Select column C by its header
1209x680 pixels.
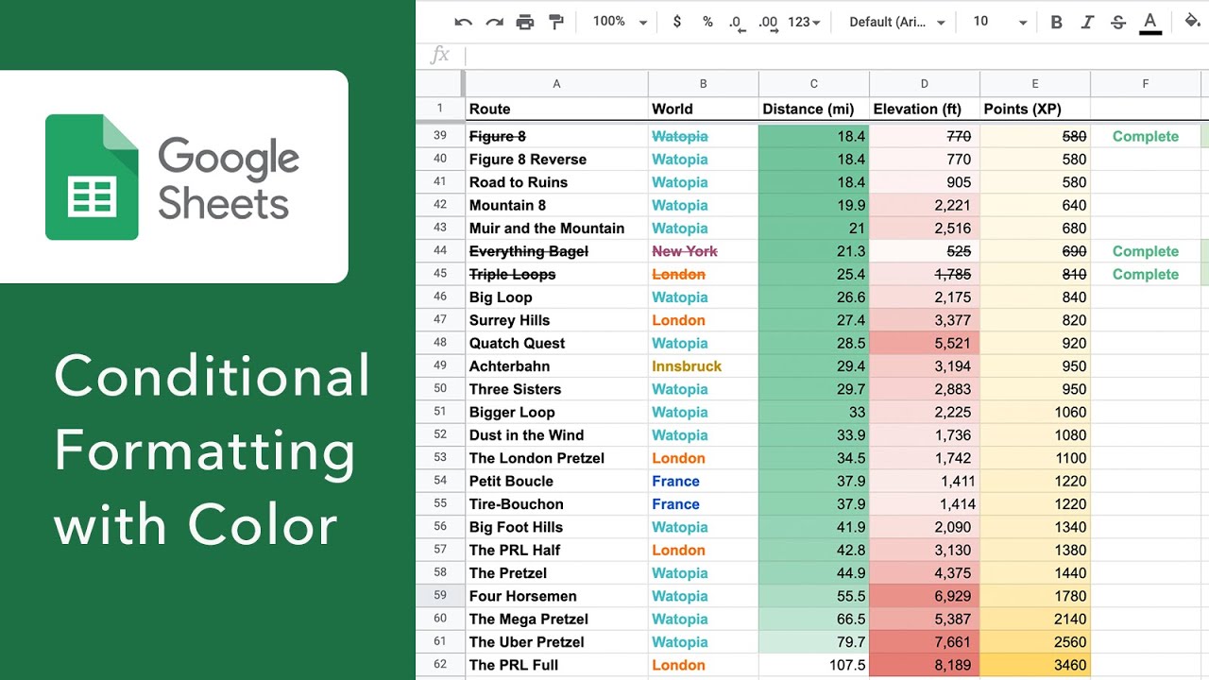pos(814,84)
